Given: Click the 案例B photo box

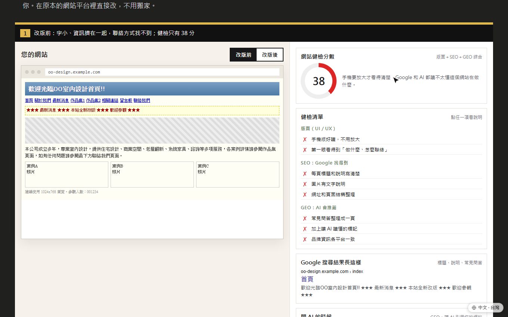Looking at the screenshot, I should [152, 175].
